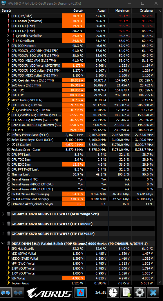Viewport: 163px width, 301px height.
Task: Click the blue expand columns arrows icon
Action: [x=6, y=293]
